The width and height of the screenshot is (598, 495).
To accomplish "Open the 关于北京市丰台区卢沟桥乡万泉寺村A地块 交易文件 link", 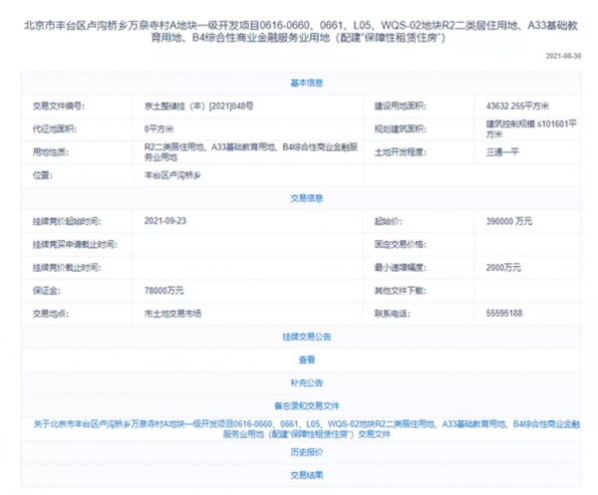I will (x=307, y=429).
